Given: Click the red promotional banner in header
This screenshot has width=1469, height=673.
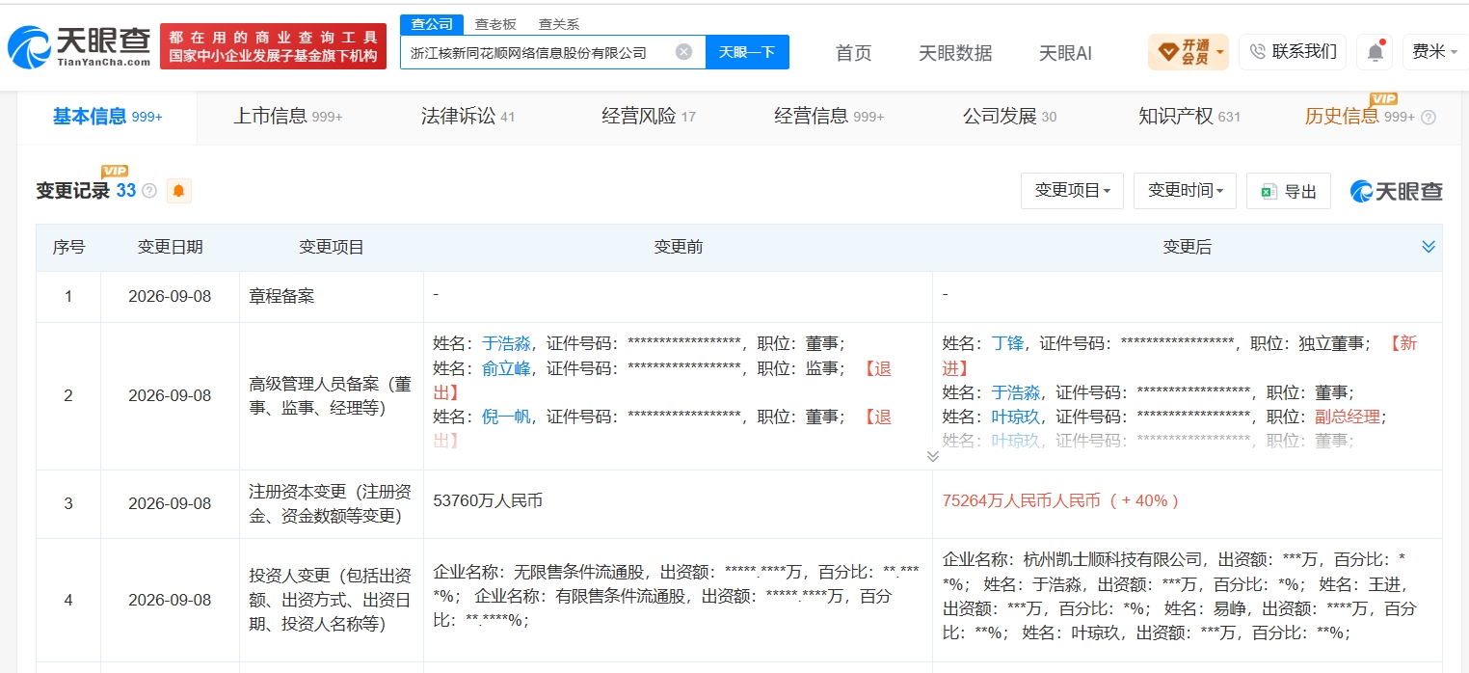Looking at the screenshot, I should click(x=273, y=46).
